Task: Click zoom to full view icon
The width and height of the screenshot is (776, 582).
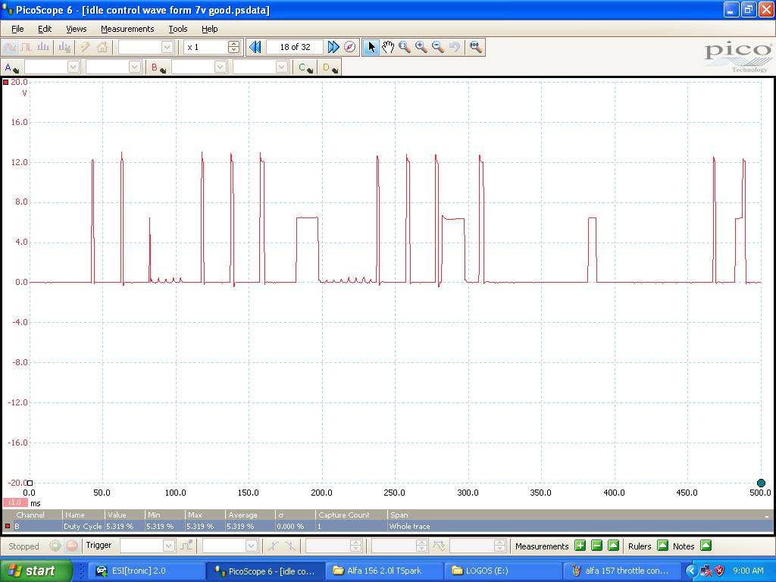Action: point(476,47)
